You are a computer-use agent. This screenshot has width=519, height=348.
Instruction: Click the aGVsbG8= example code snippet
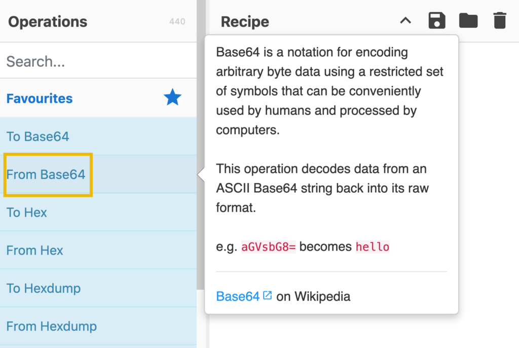point(269,247)
